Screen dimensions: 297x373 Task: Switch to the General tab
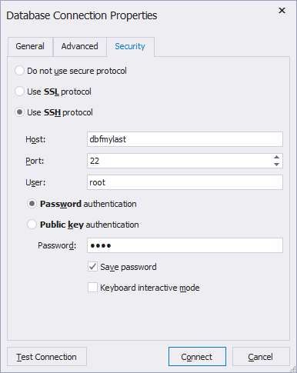tap(30, 46)
